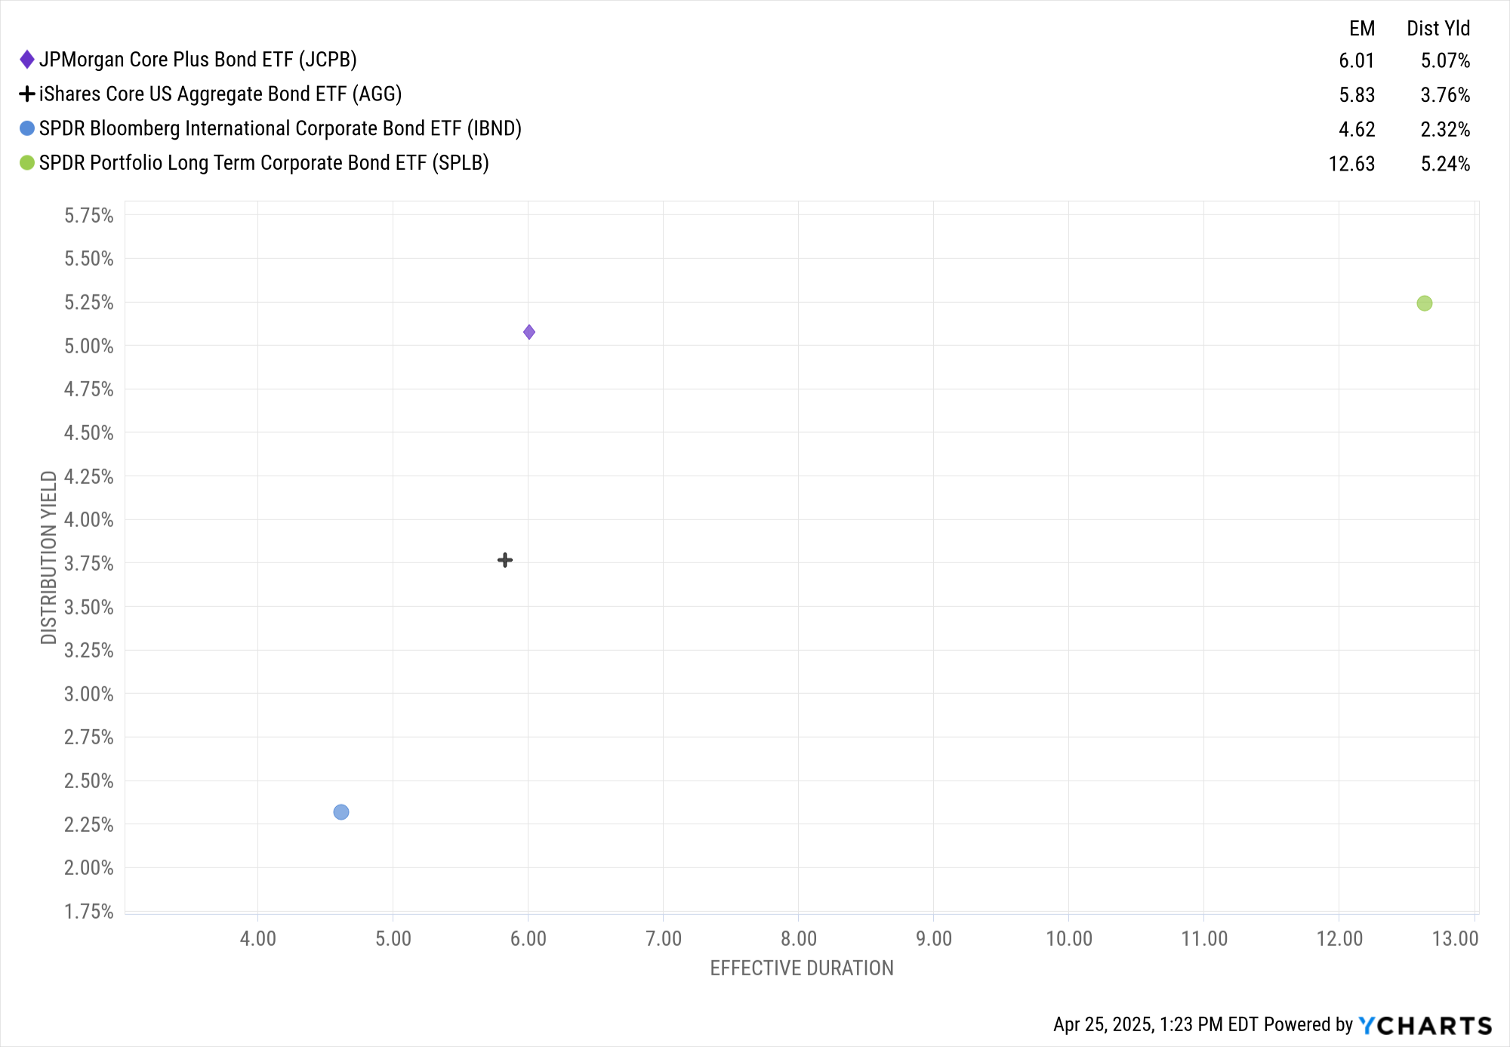Click the green circle SPLB legend icon

[27, 163]
